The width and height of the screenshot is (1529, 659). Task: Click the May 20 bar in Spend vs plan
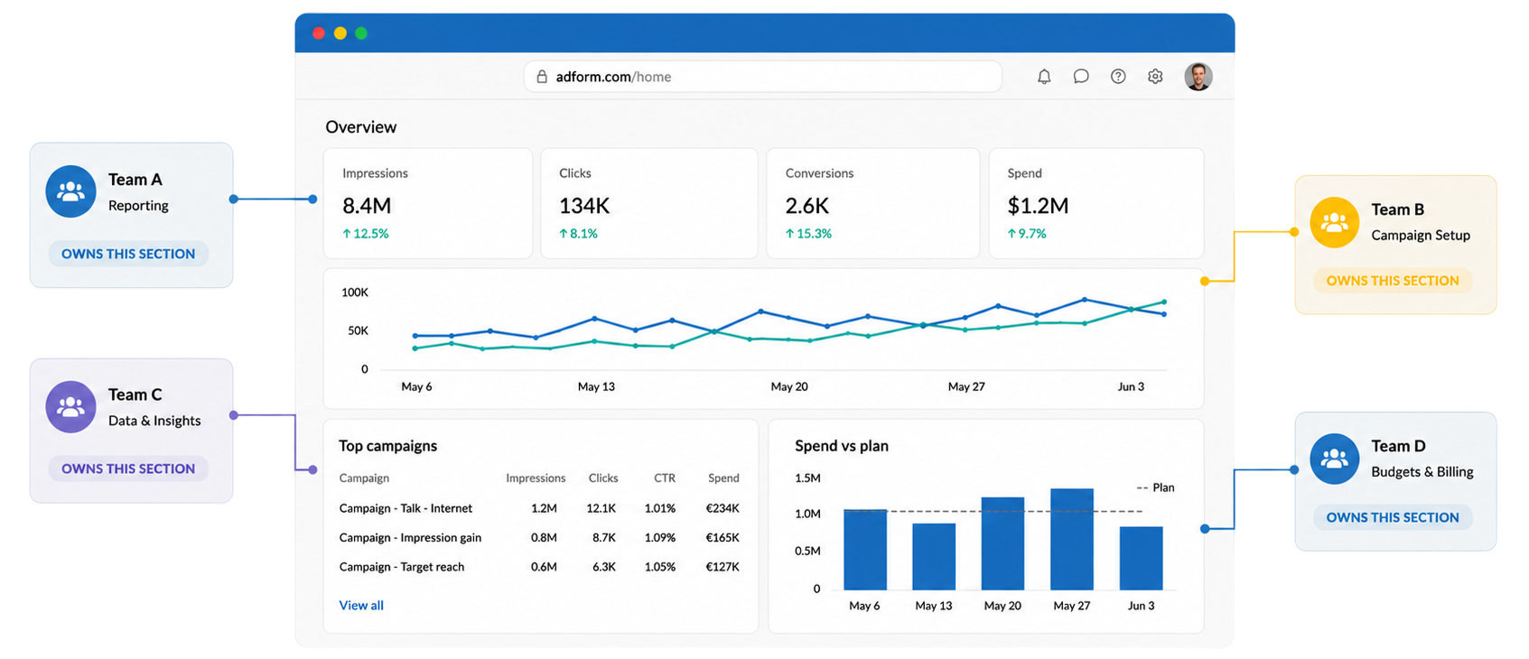1002,543
